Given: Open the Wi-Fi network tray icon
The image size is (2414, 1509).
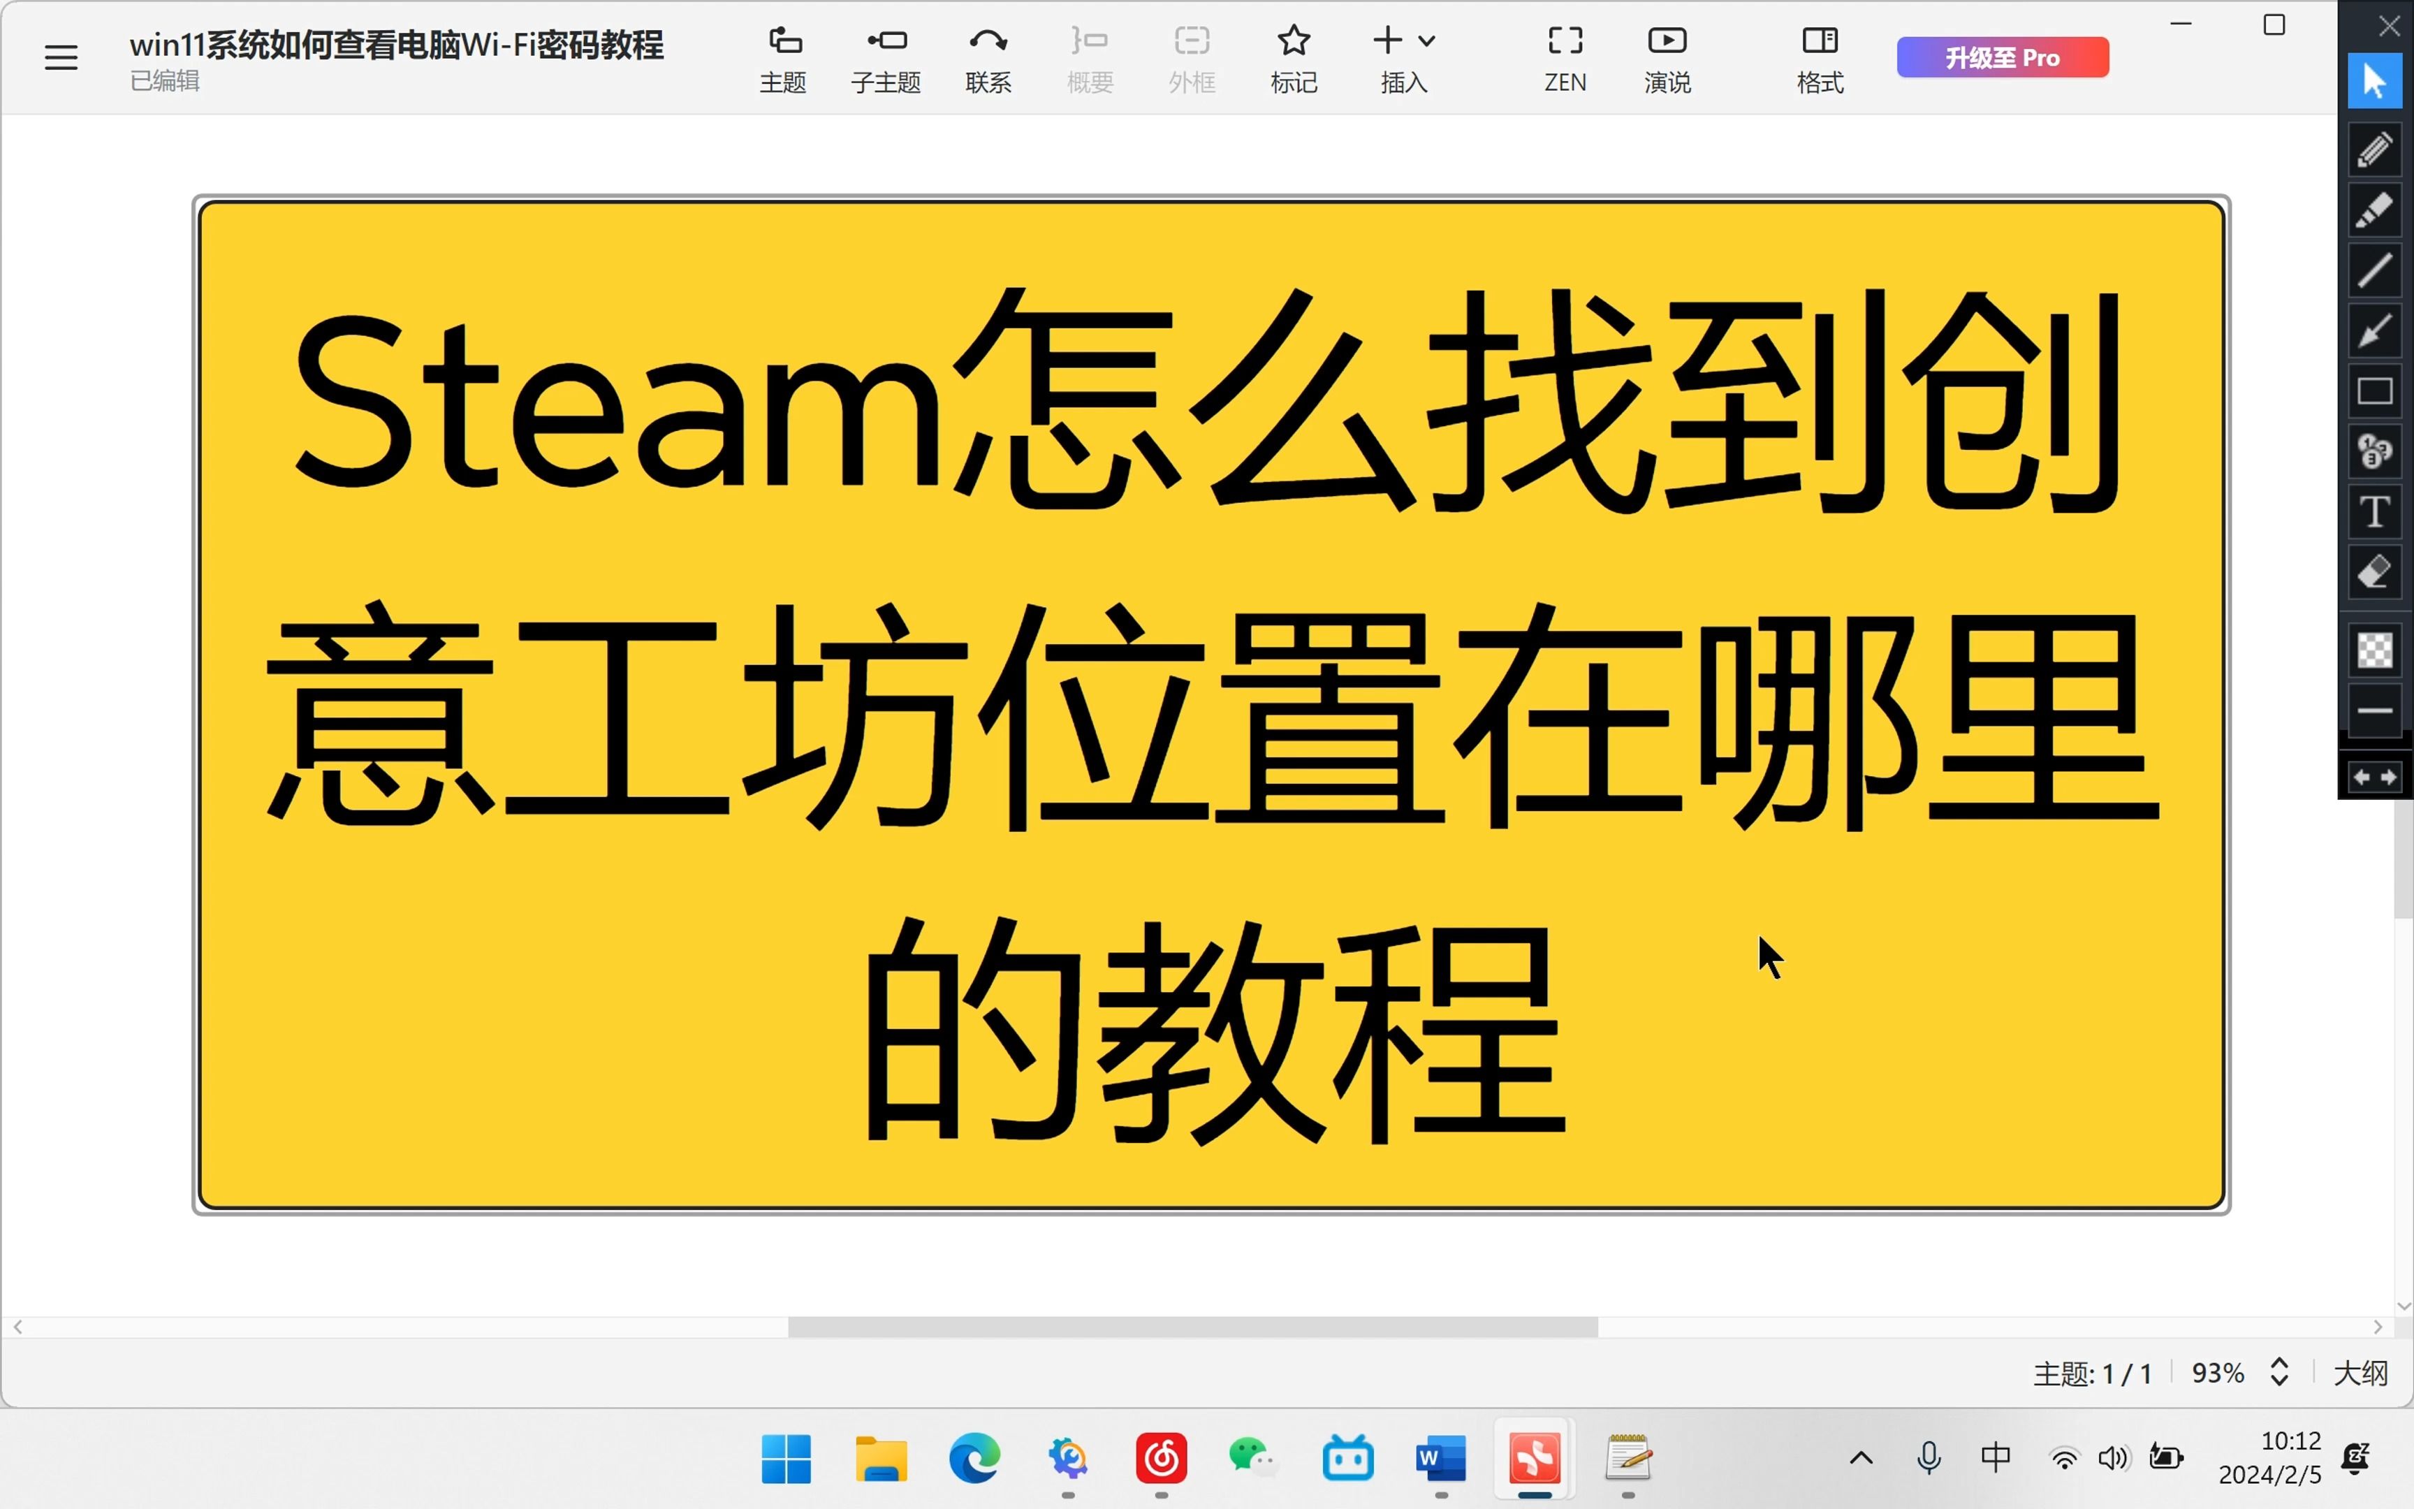Looking at the screenshot, I should click(2064, 1459).
